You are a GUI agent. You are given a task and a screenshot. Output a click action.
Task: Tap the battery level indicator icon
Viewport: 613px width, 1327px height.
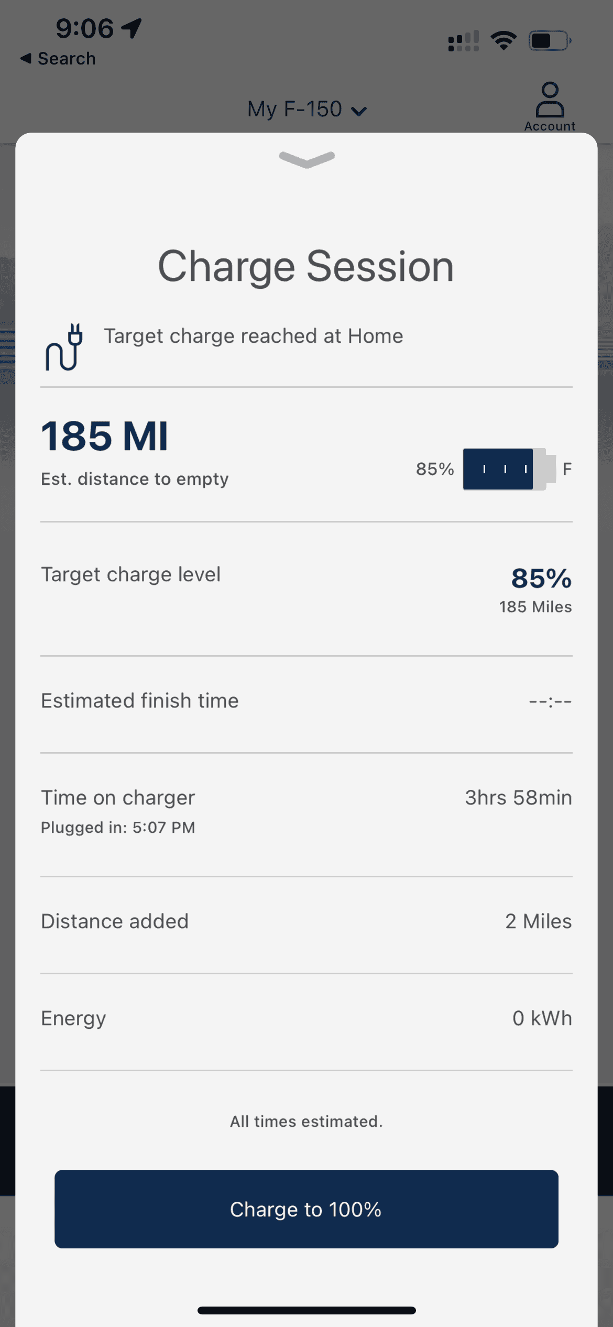click(x=509, y=469)
